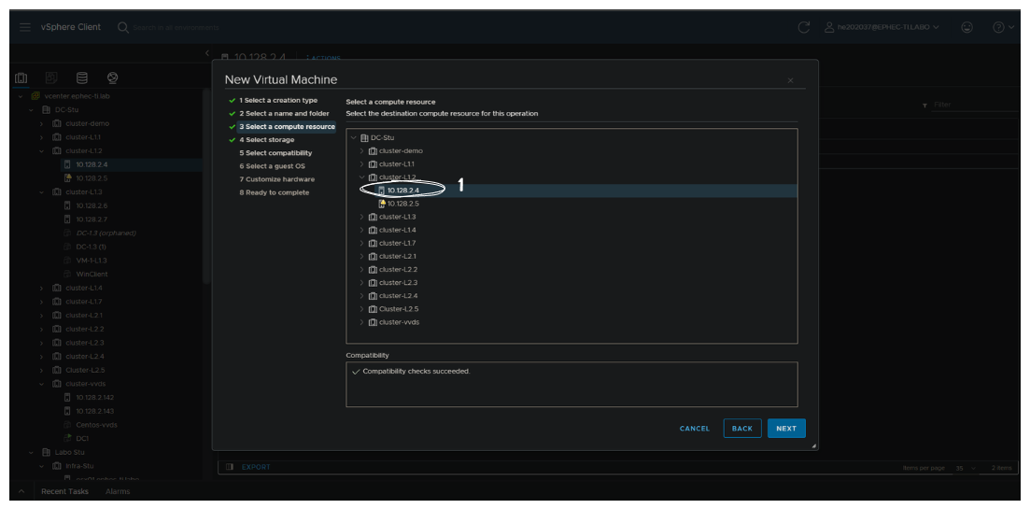The width and height of the screenshot is (1030, 509).
Task: Expand cluster-demo in the wizard tree
Action: pyautogui.click(x=361, y=151)
